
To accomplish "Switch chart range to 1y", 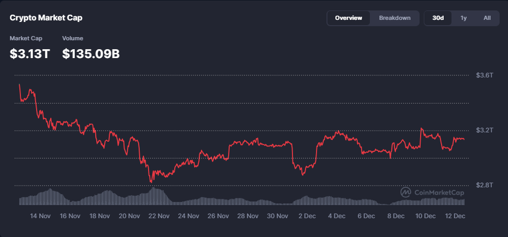I will [464, 18].
